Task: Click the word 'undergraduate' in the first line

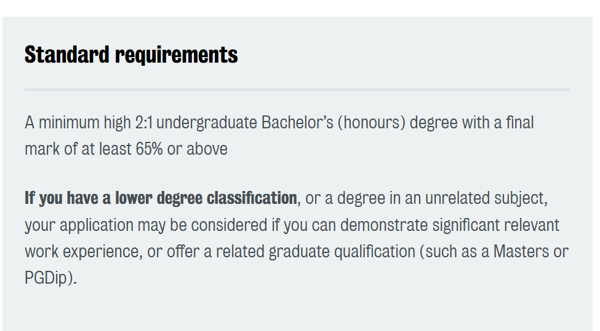Action: (207, 123)
